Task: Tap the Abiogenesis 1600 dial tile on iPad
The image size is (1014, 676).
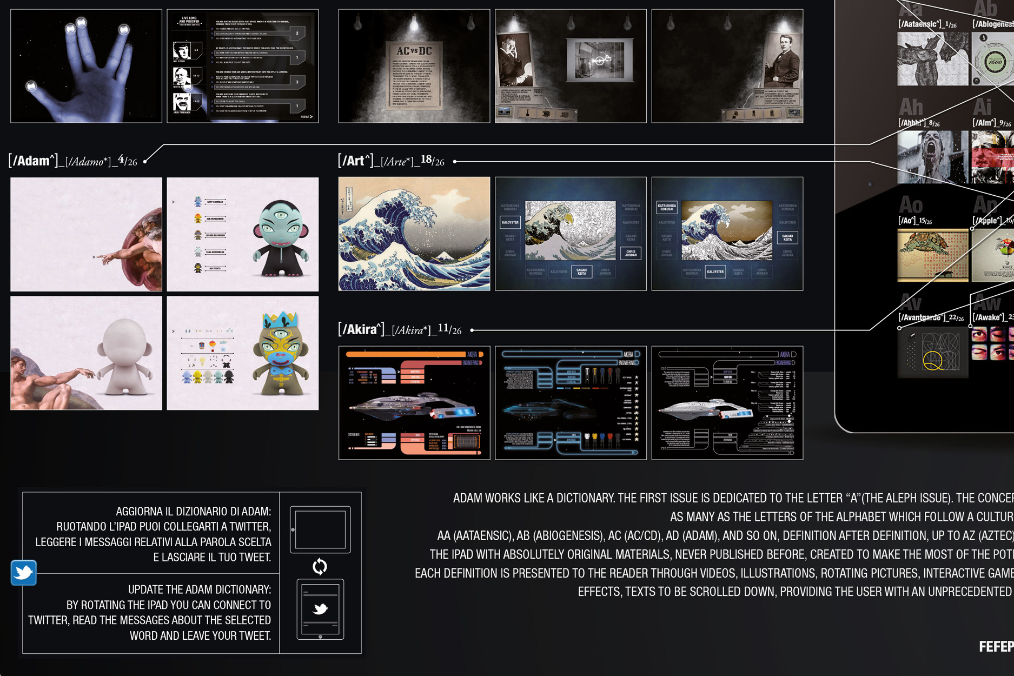Action: (x=993, y=58)
